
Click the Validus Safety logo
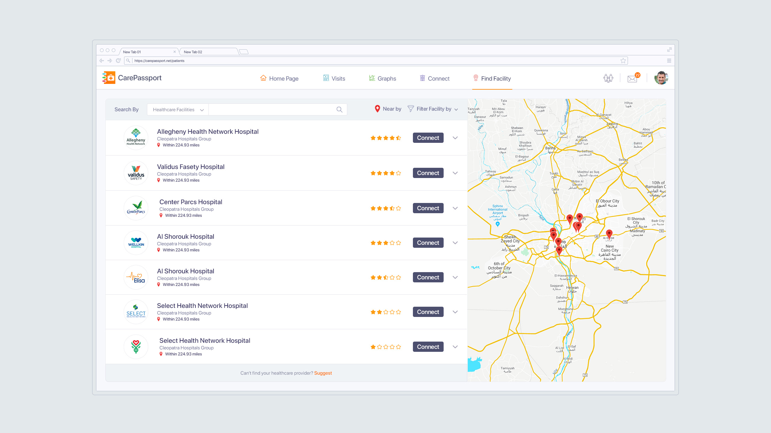click(x=136, y=173)
